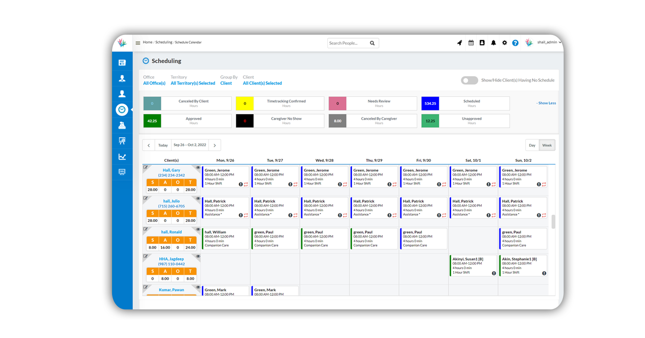
Task: Click the line chart icon in sidebar
Action: [x=122, y=157]
